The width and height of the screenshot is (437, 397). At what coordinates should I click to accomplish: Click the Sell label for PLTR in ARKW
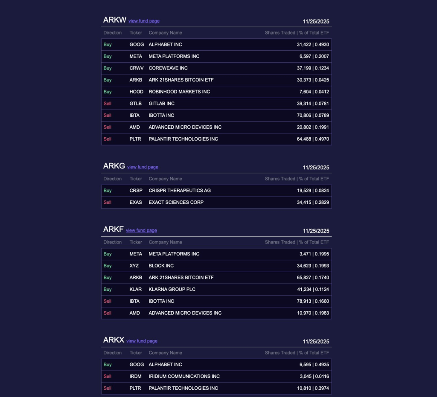pyautogui.click(x=108, y=139)
